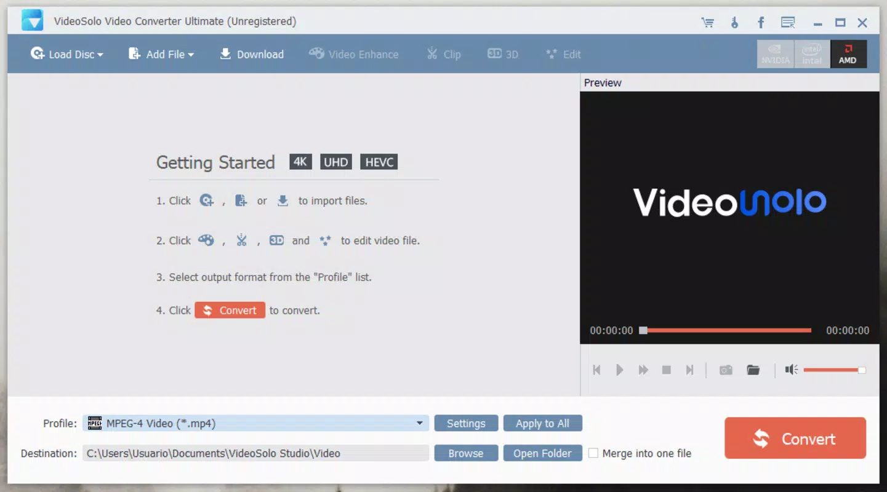The height and width of the screenshot is (492, 887).
Task: Click the load disc icon in step 1
Action: (x=207, y=200)
